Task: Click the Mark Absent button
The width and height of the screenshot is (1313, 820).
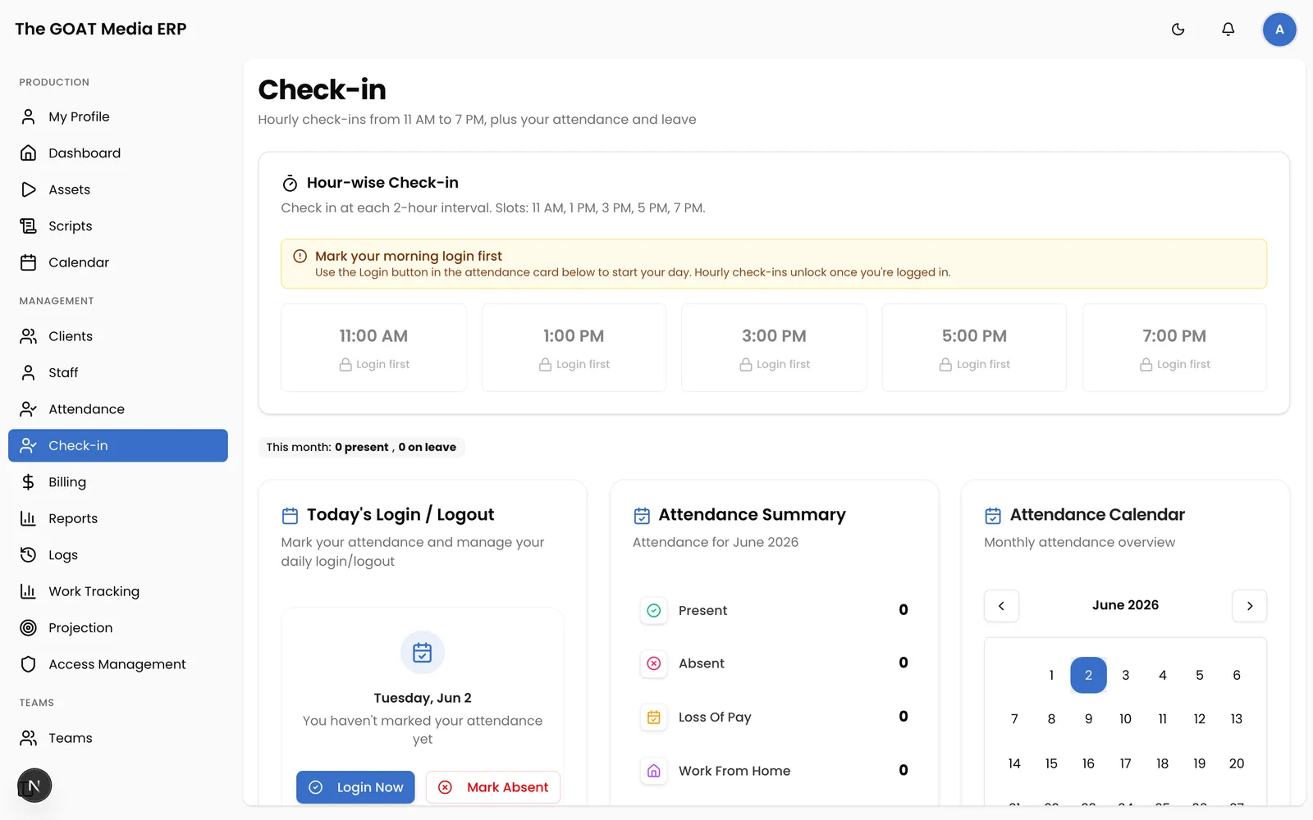Action: click(493, 787)
